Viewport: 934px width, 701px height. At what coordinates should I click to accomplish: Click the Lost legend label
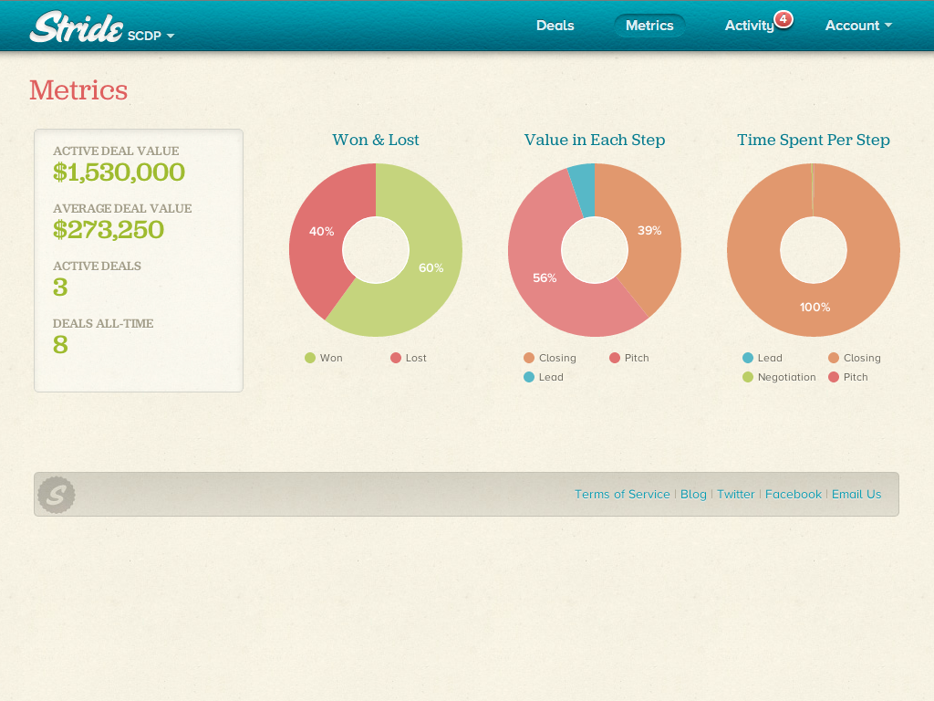(x=416, y=358)
